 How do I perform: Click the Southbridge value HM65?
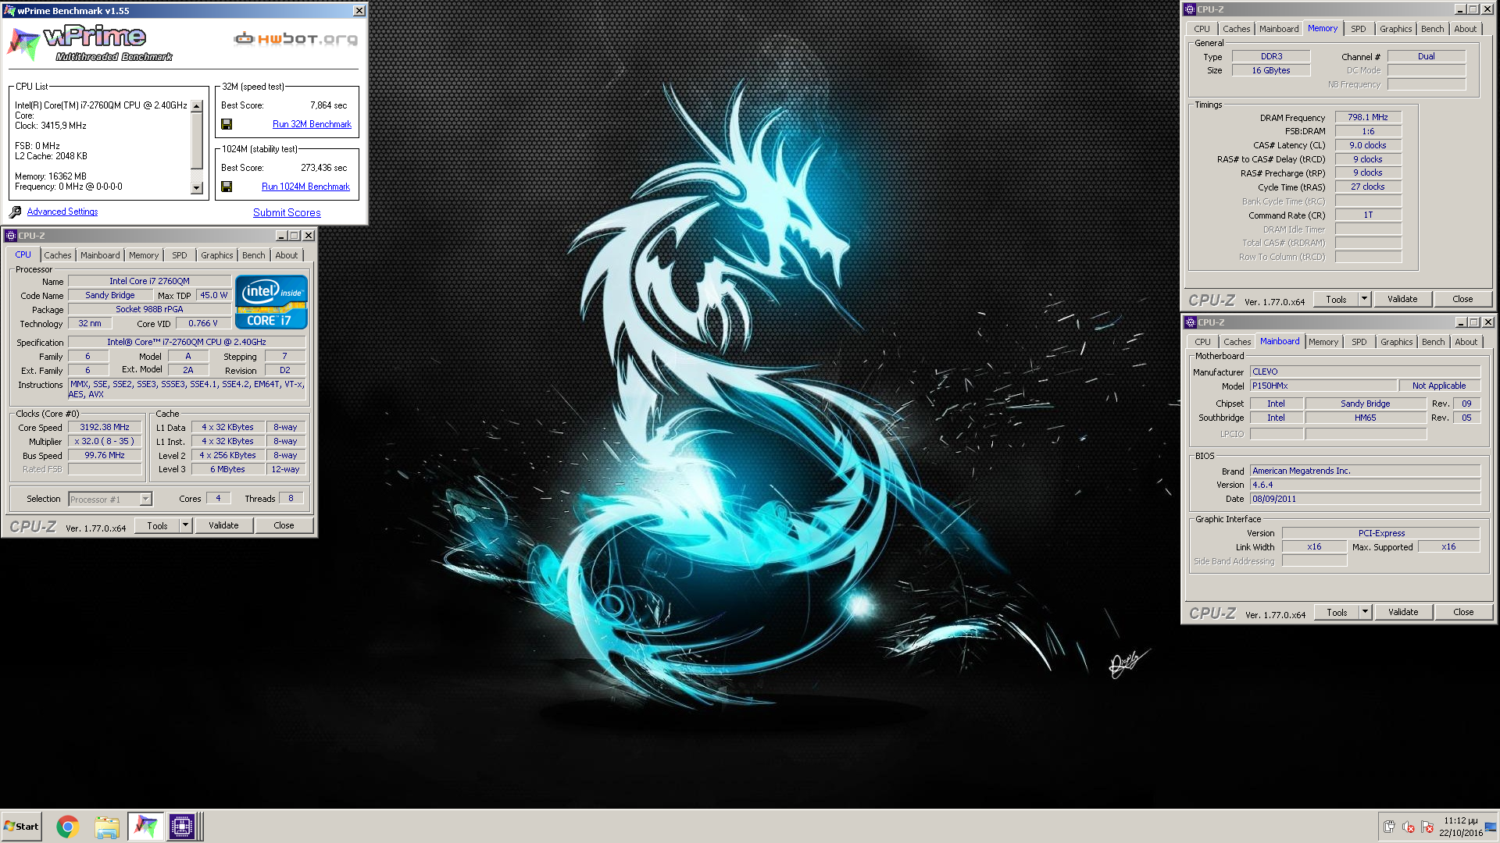point(1366,418)
